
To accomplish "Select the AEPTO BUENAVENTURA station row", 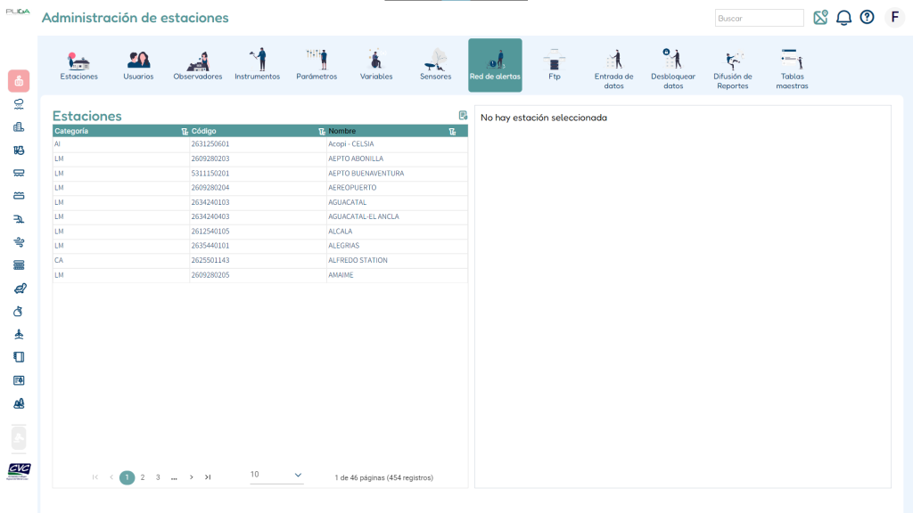I will [x=260, y=174].
